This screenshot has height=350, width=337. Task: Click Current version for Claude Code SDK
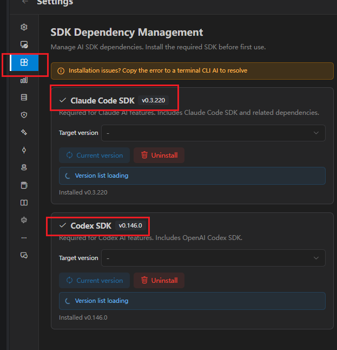tap(94, 155)
